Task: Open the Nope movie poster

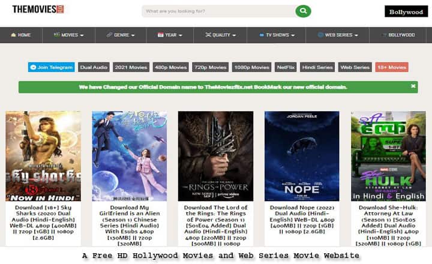Action: click(302, 156)
